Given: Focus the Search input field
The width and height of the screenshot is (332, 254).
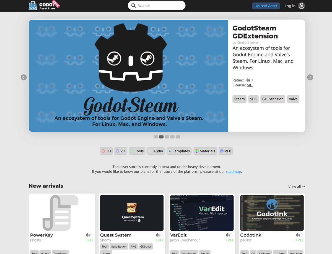Looking at the screenshot, I should (157, 6).
